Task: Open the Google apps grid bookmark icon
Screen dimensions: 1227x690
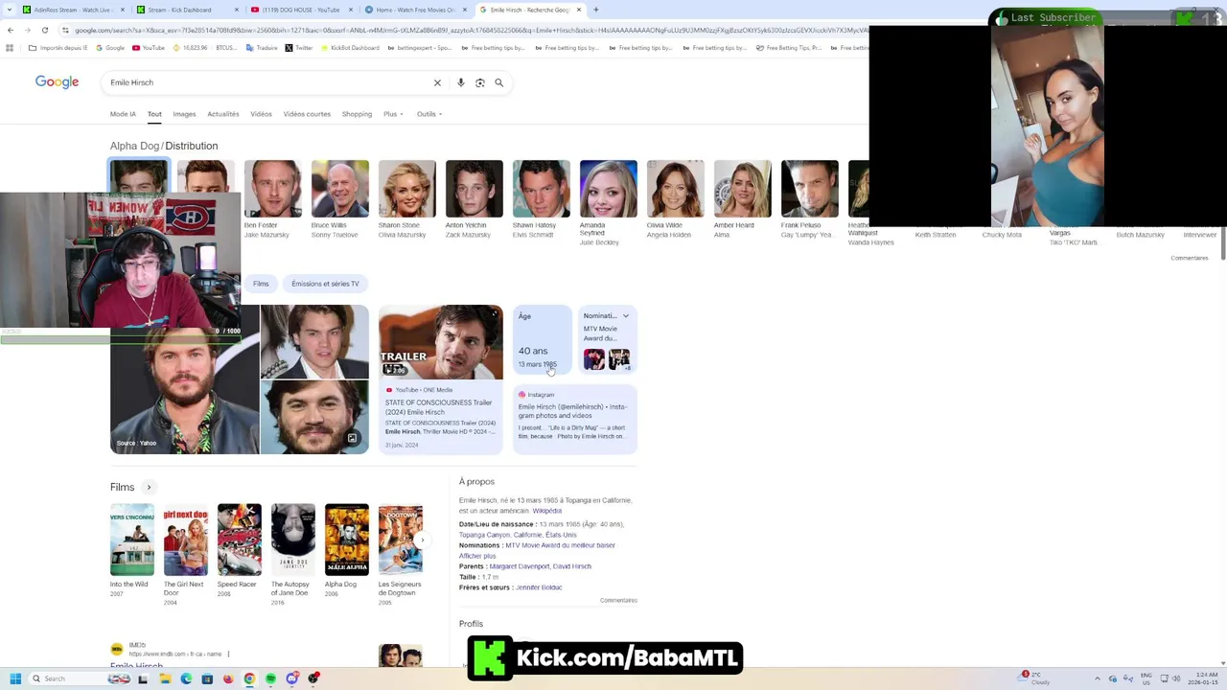Action: pos(9,47)
